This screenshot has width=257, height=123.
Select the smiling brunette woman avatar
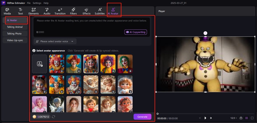74,104
